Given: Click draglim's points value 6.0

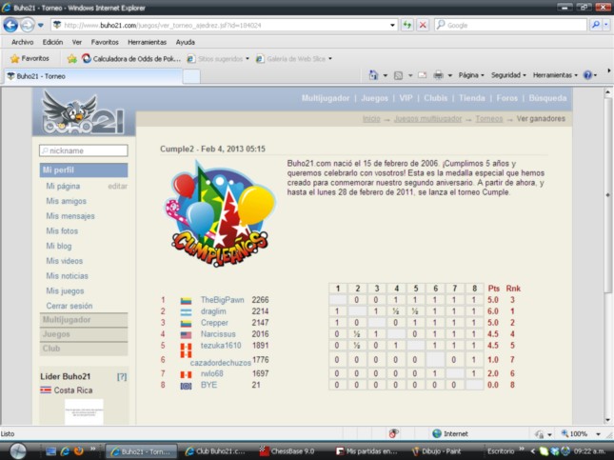Looking at the screenshot, I should point(493,311).
